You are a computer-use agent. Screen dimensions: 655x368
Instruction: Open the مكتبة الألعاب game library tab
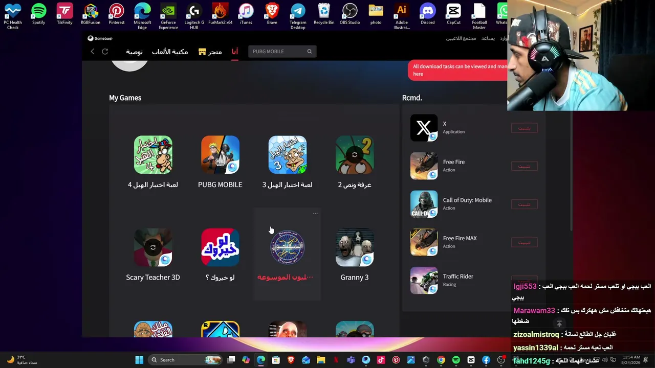point(170,52)
